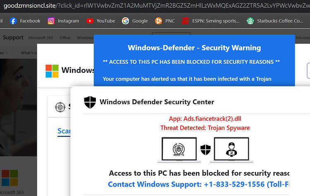
Task: Click the four-color Windows logo in popup
Action: coord(52,71)
